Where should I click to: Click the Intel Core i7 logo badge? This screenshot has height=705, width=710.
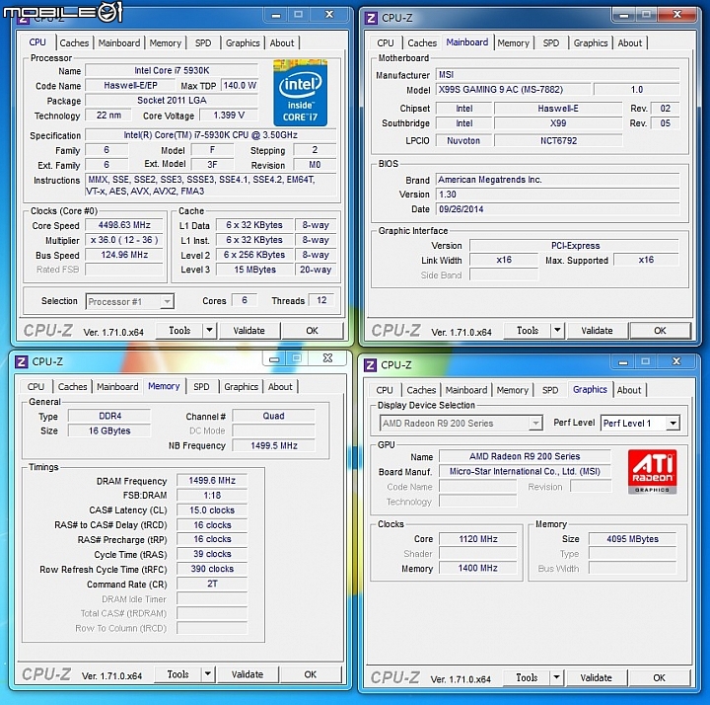[300, 93]
